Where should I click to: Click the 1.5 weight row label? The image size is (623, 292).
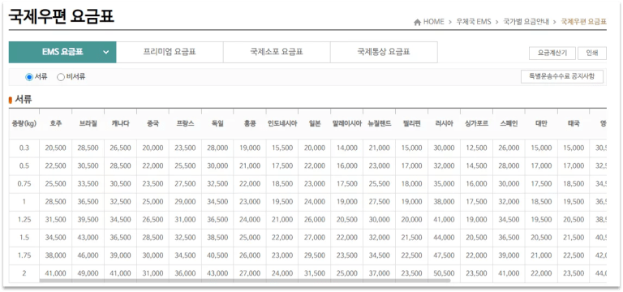click(x=24, y=237)
